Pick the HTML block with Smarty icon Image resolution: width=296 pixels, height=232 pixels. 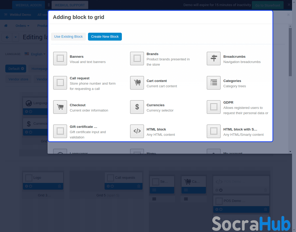pyautogui.click(x=214, y=131)
